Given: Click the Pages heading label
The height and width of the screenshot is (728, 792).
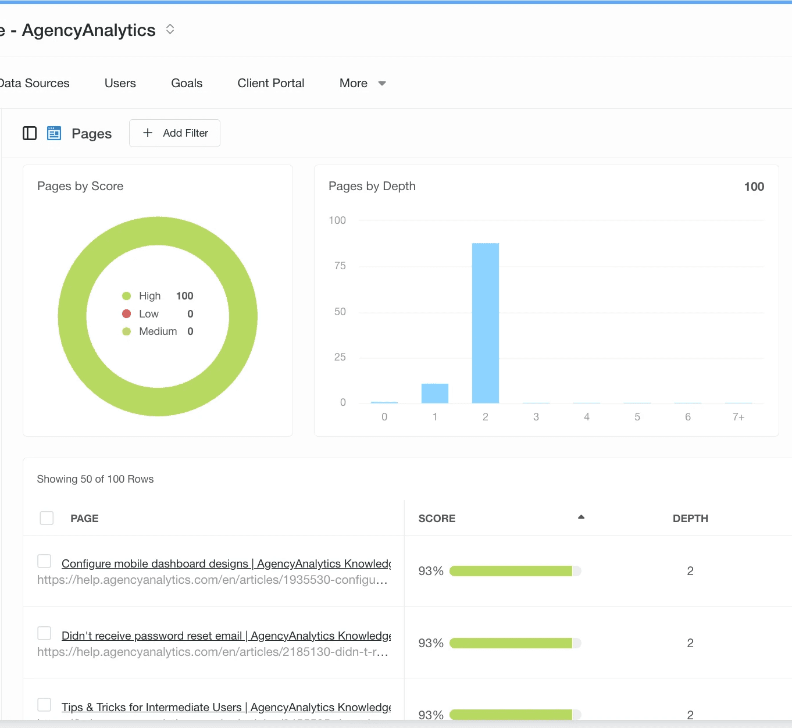Looking at the screenshot, I should 92,134.
